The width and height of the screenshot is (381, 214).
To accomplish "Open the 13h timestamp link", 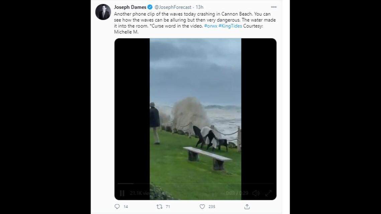I will coord(200,7).
